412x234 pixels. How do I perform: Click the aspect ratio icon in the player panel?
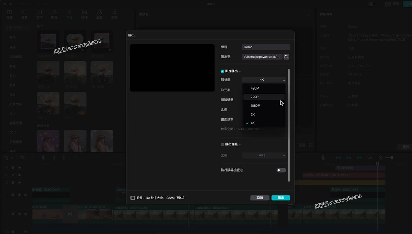click(x=301, y=145)
